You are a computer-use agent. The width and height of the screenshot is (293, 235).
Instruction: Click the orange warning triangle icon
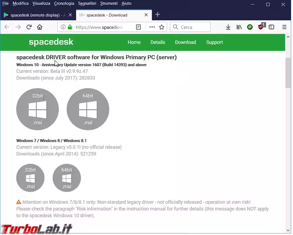click(x=19, y=202)
